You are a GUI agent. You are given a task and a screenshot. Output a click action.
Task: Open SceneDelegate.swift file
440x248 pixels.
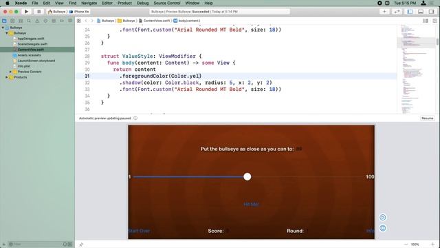click(32, 44)
